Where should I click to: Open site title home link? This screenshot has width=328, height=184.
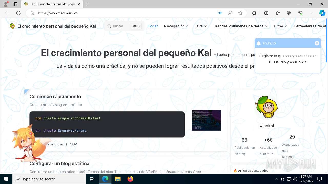point(57,26)
